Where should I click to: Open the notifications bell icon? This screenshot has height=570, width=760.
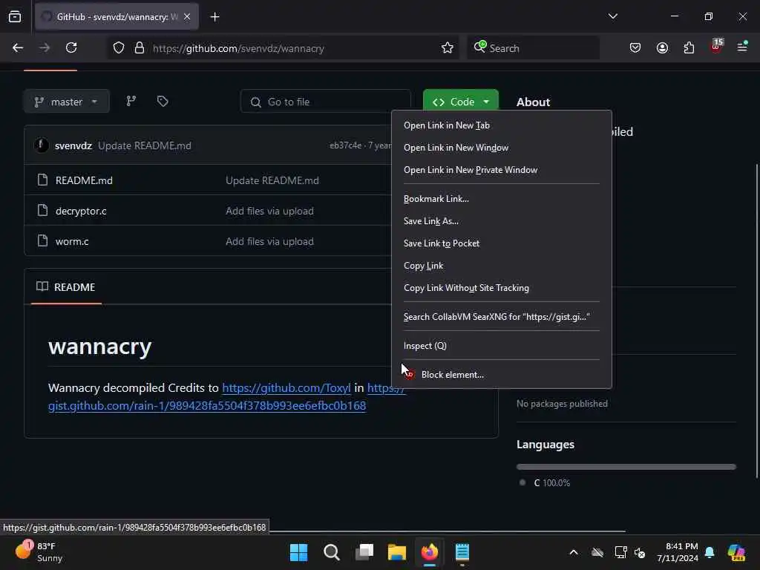[x=710, y=552]
